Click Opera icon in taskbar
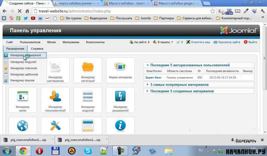Viewport: 267px width, 156px height. pyautogui.click(x=39, y=151)
